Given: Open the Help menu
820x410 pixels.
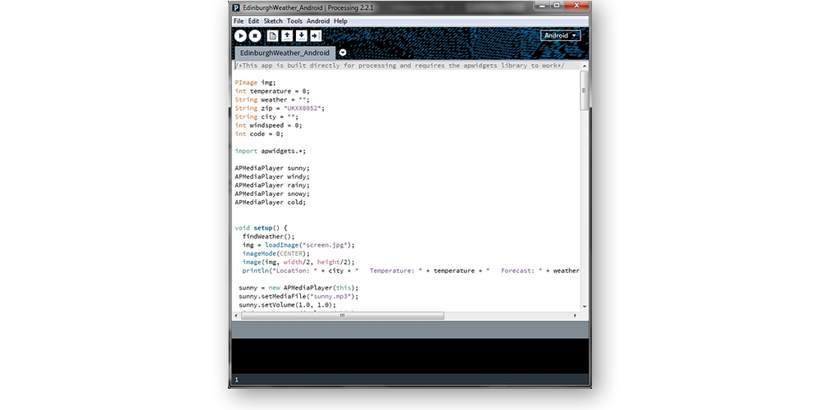Looking at the screenshot, I should pos(340,21).
